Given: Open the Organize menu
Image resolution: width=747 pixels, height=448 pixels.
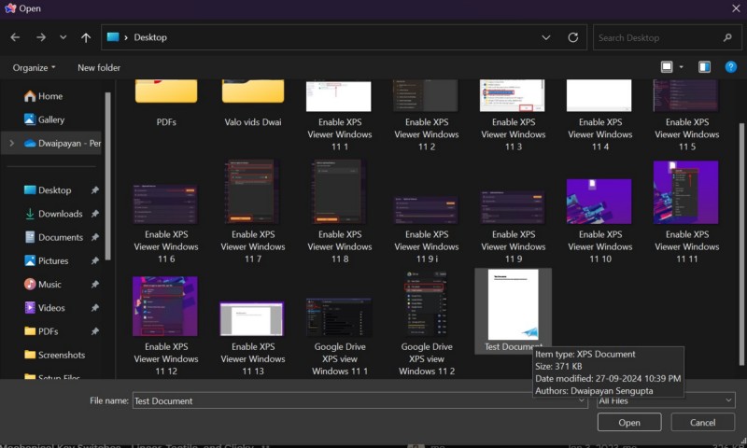Looking at the screenshot, I should tap(35, 67).
